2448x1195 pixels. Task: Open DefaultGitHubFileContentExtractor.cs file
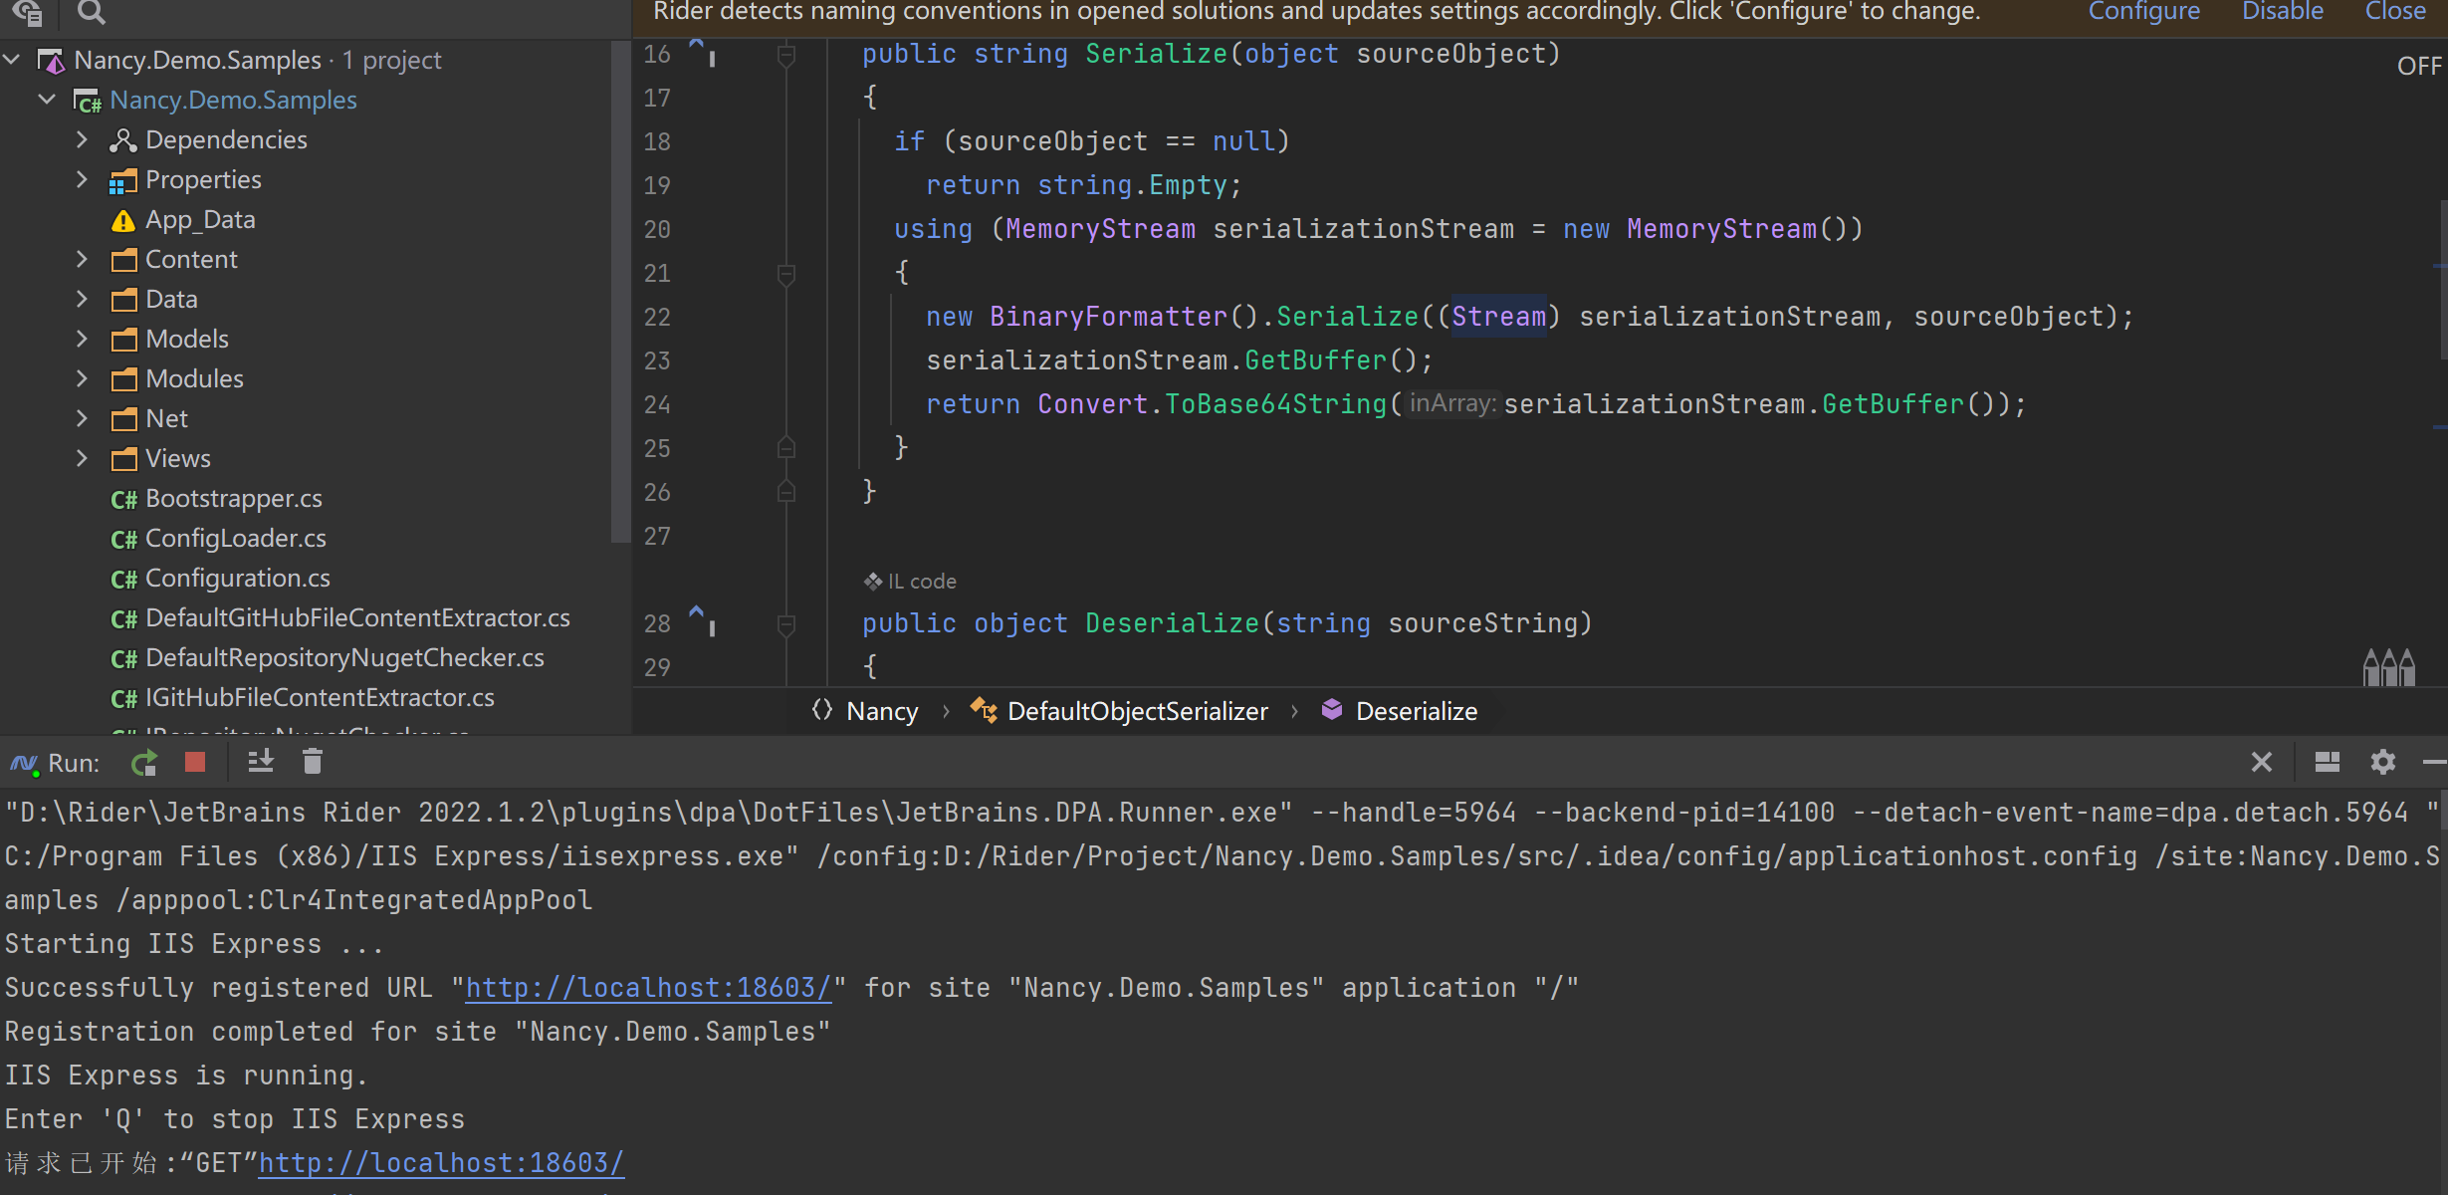pos(357,617)
